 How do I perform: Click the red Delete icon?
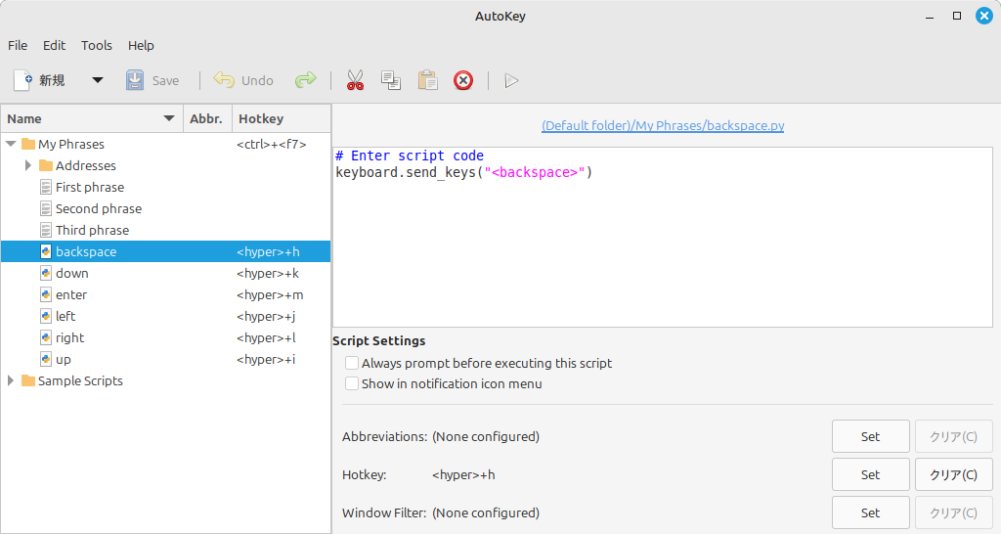[463, 80]
